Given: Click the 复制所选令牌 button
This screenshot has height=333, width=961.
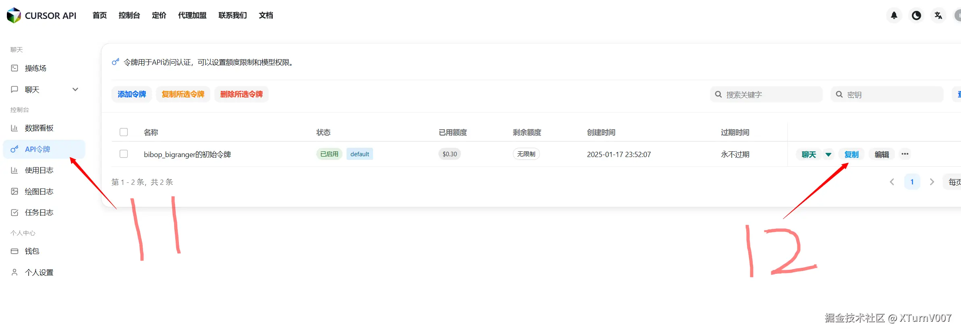Looking at the screenshot, I should click(x=183, y=94).
